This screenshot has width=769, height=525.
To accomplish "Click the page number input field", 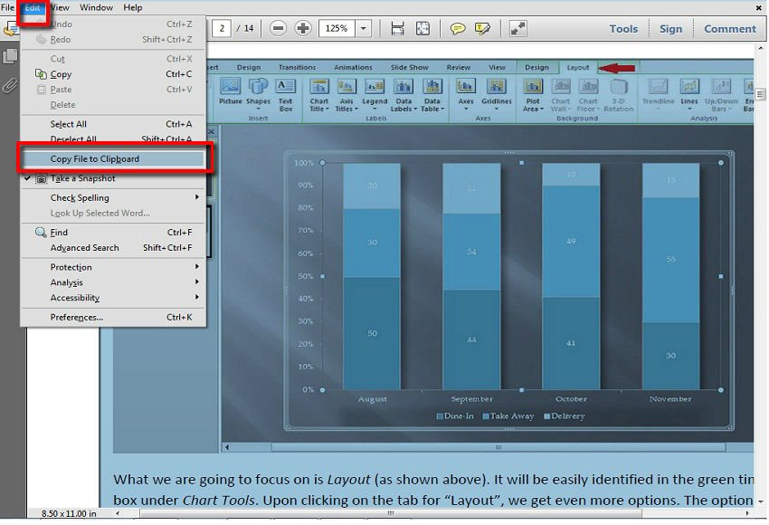I will click(222, 29).
